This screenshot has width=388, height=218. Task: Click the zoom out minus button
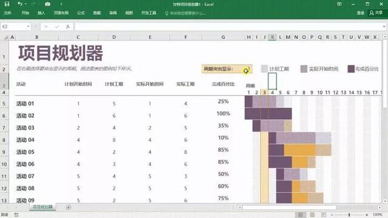point(332,215)
